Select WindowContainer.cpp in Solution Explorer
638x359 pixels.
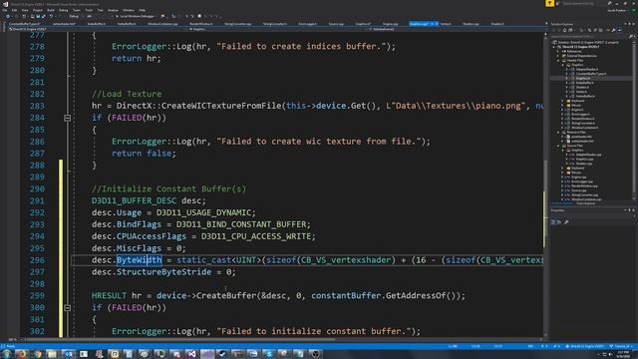click(x=586, y=199)
